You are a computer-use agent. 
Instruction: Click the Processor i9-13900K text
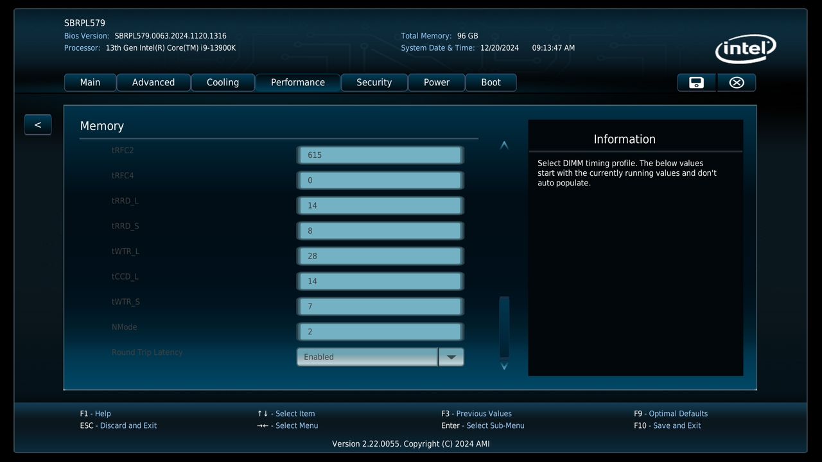[171, 48]
